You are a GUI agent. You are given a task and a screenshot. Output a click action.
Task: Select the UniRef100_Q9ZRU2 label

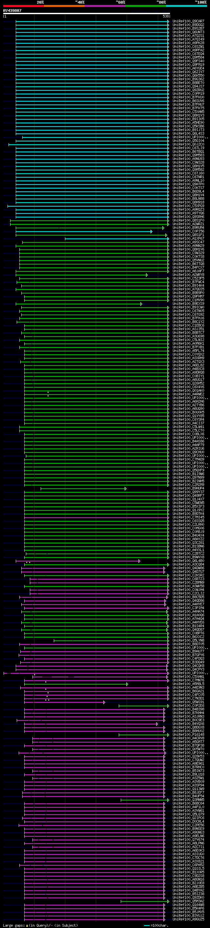pyautogui.click(x=188, y=90)
